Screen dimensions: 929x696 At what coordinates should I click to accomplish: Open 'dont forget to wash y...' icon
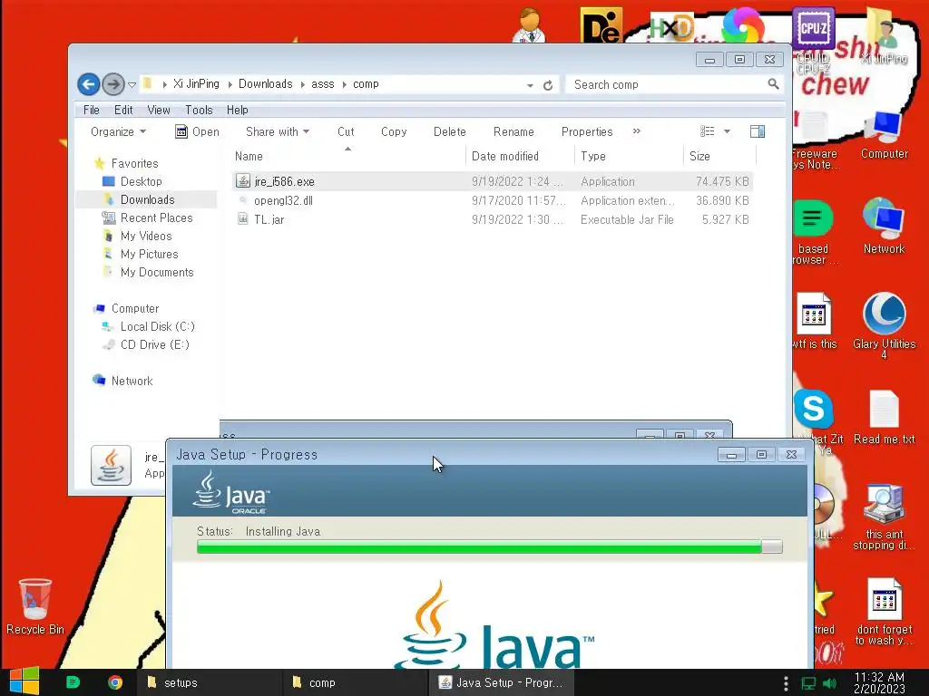click(884, 612)
